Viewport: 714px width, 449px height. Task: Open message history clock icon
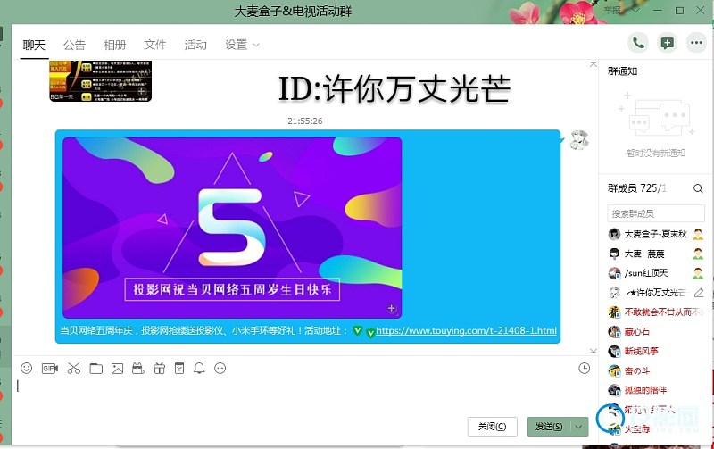tap(585, 368)
